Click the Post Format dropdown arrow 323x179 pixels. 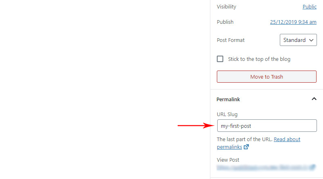pos(311,40)
